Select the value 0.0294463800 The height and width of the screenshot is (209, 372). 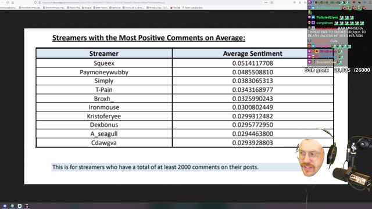253,134
